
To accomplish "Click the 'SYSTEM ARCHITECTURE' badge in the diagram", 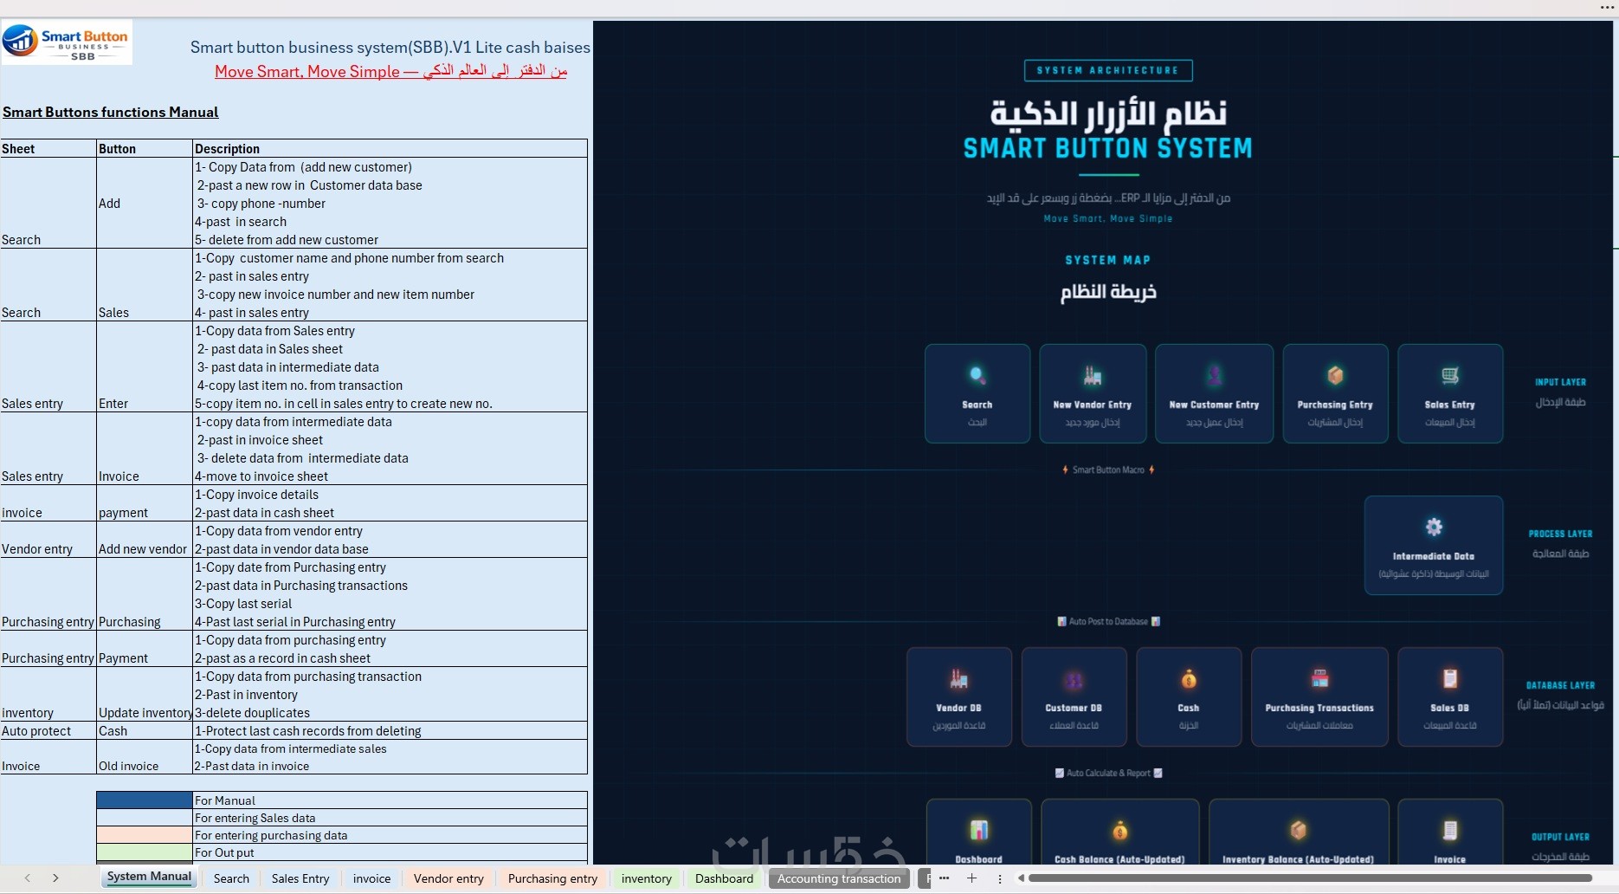I will tap(1108, 70).
